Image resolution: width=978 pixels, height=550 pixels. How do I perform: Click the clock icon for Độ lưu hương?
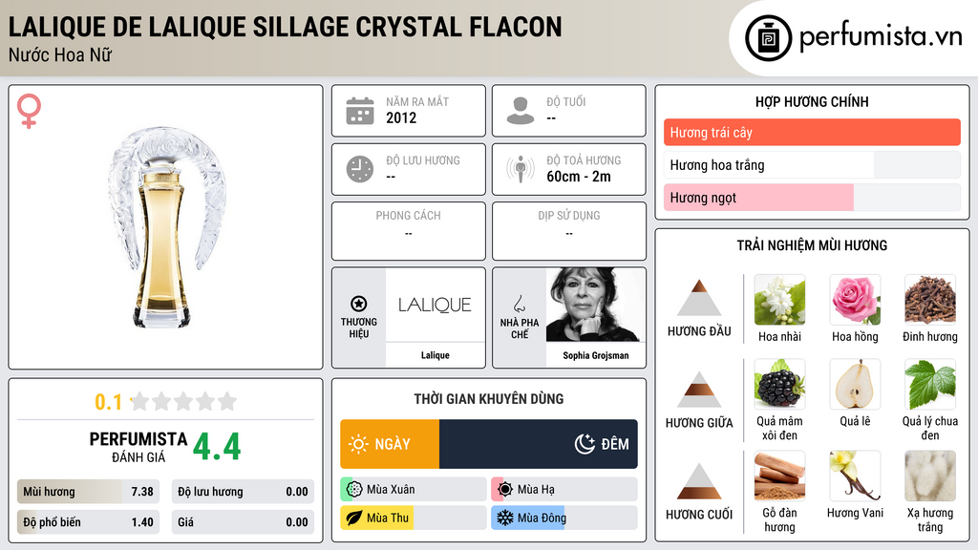(360, 169)
